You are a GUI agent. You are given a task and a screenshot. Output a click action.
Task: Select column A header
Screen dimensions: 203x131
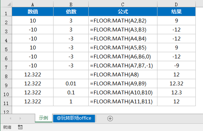32,4
